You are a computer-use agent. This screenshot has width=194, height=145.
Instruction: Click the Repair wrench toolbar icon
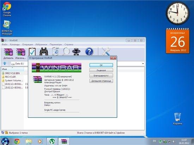(x=106, y=51)
